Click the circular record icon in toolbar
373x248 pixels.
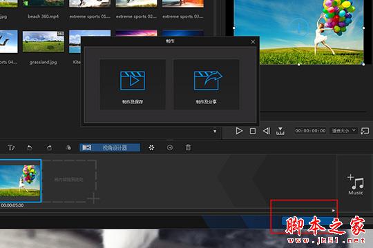point(170,147)
